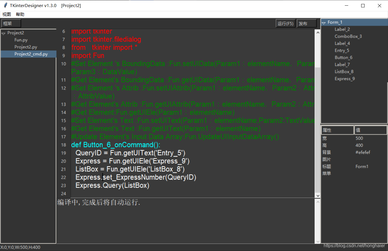388x251 pixels.
Task: Click the 值 column header
Action: 371,130
